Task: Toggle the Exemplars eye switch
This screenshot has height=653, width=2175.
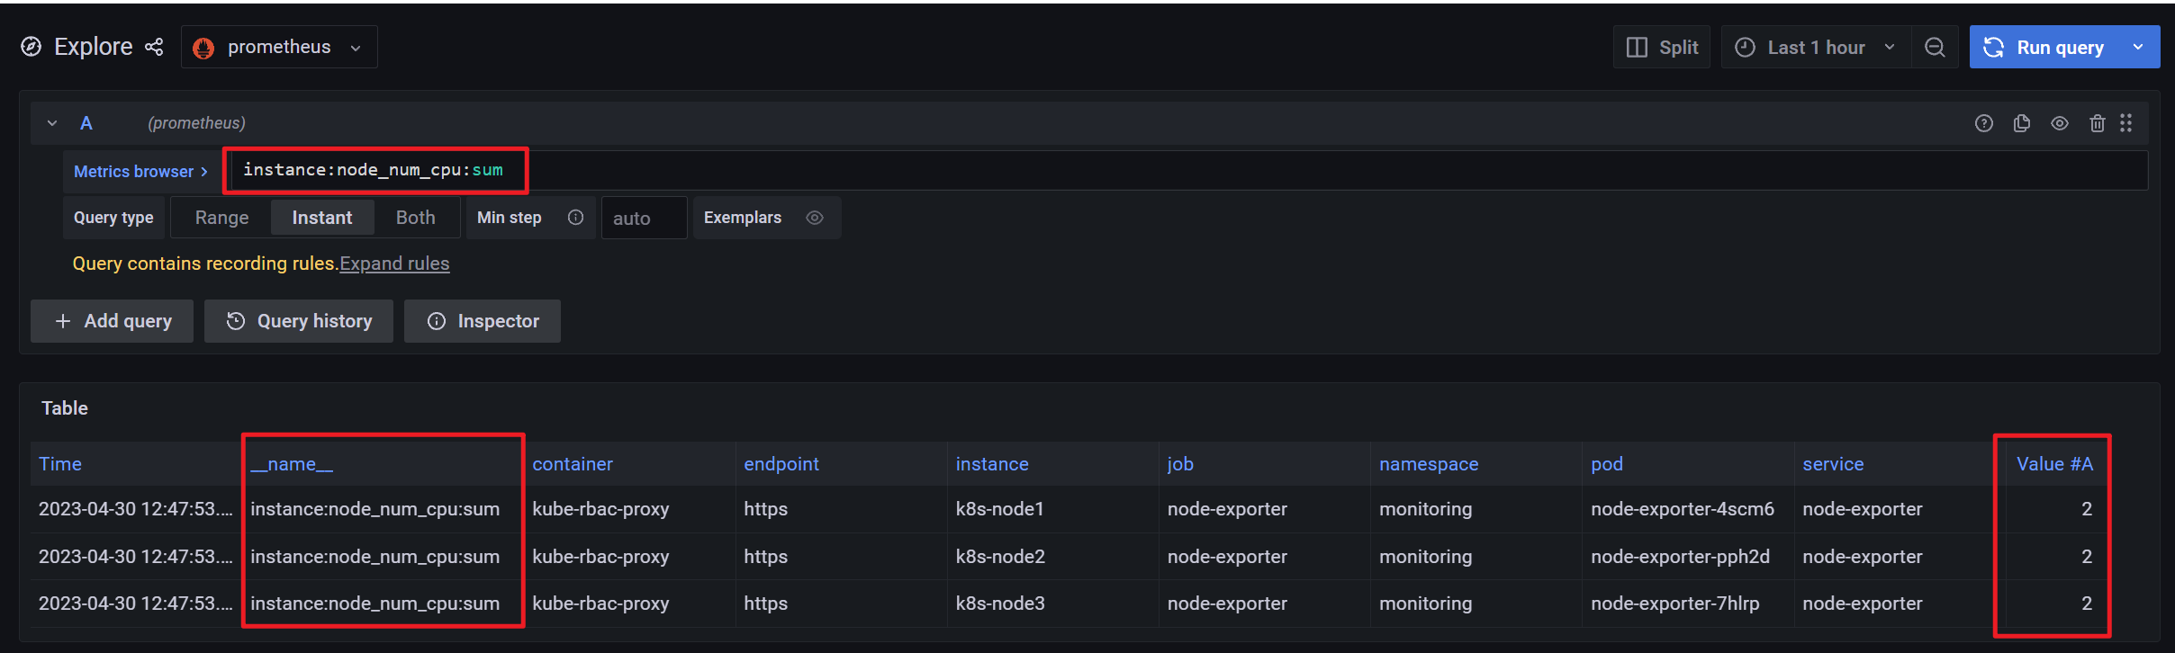Action: click(815, 218)
